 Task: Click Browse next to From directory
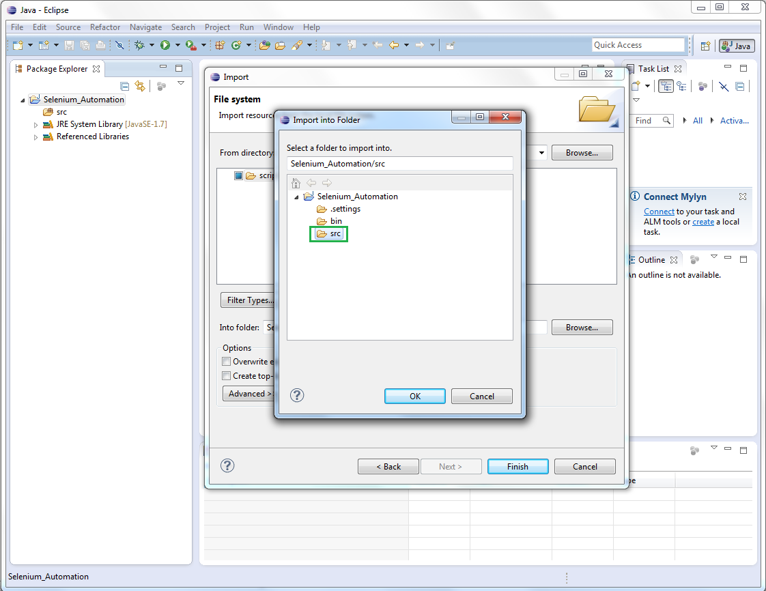(x=582, y=153)
